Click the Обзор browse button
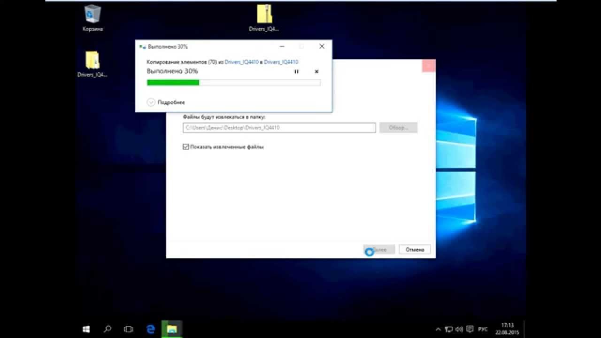The height and width of the screenshot is (338, 601). click(398, 128)
